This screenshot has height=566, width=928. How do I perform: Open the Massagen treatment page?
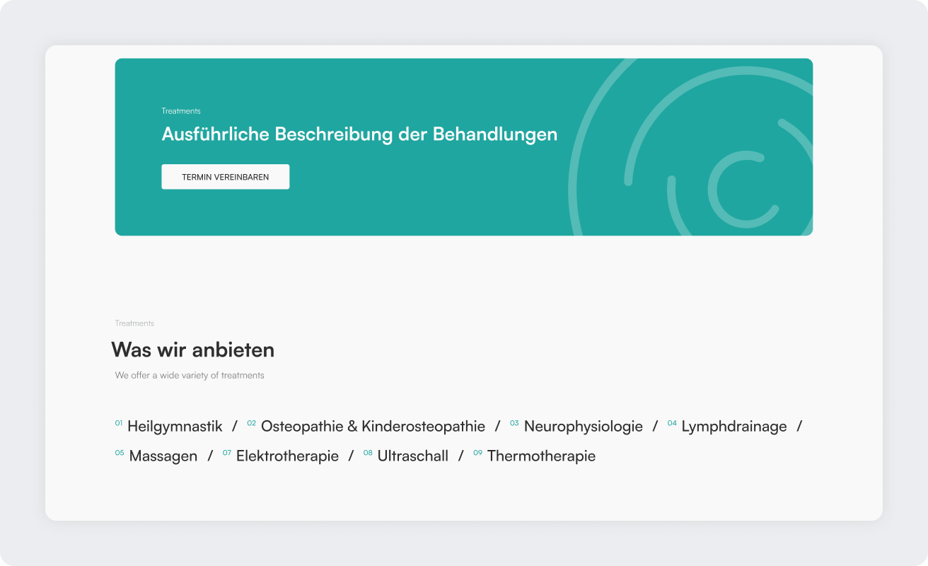pos(162,456)
